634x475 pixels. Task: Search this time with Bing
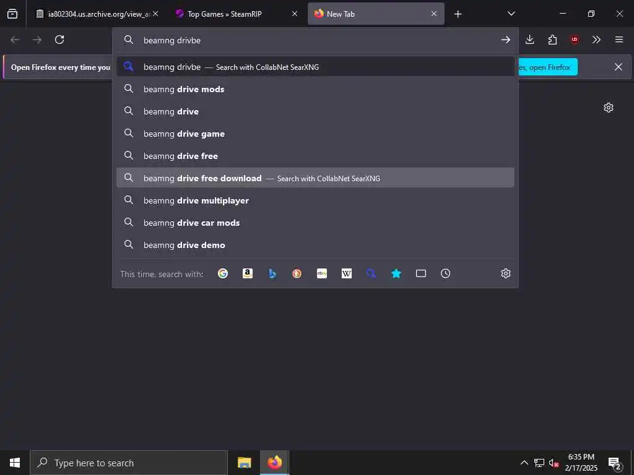pos(272,273)
